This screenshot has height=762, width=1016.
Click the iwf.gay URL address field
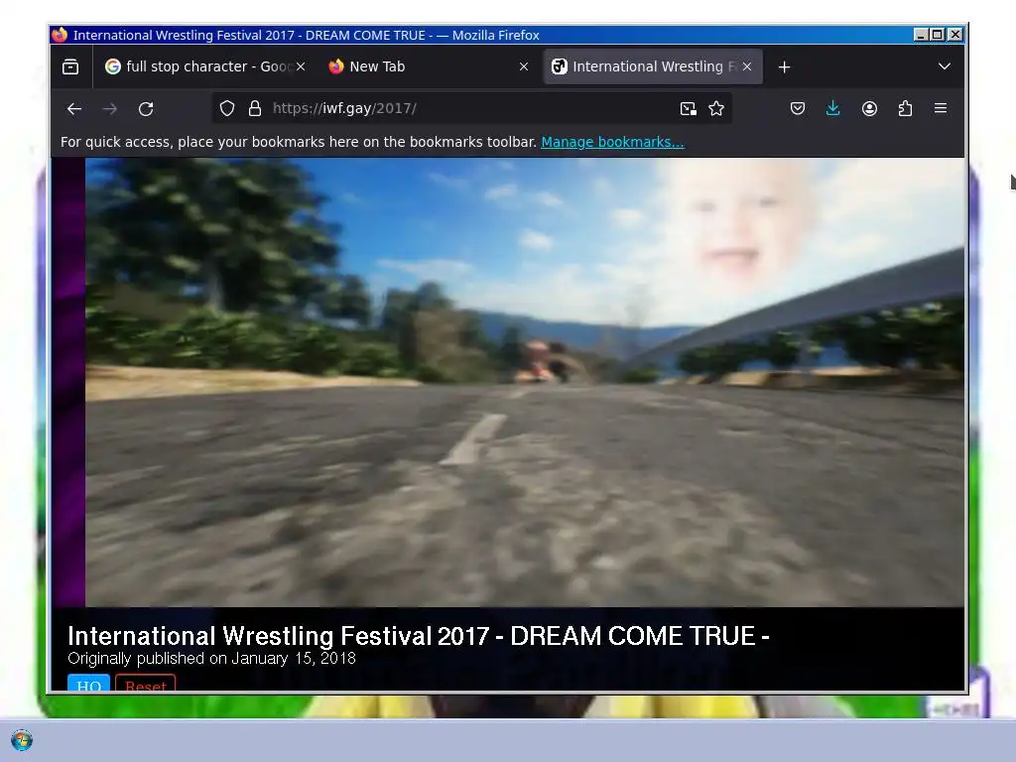471,108
